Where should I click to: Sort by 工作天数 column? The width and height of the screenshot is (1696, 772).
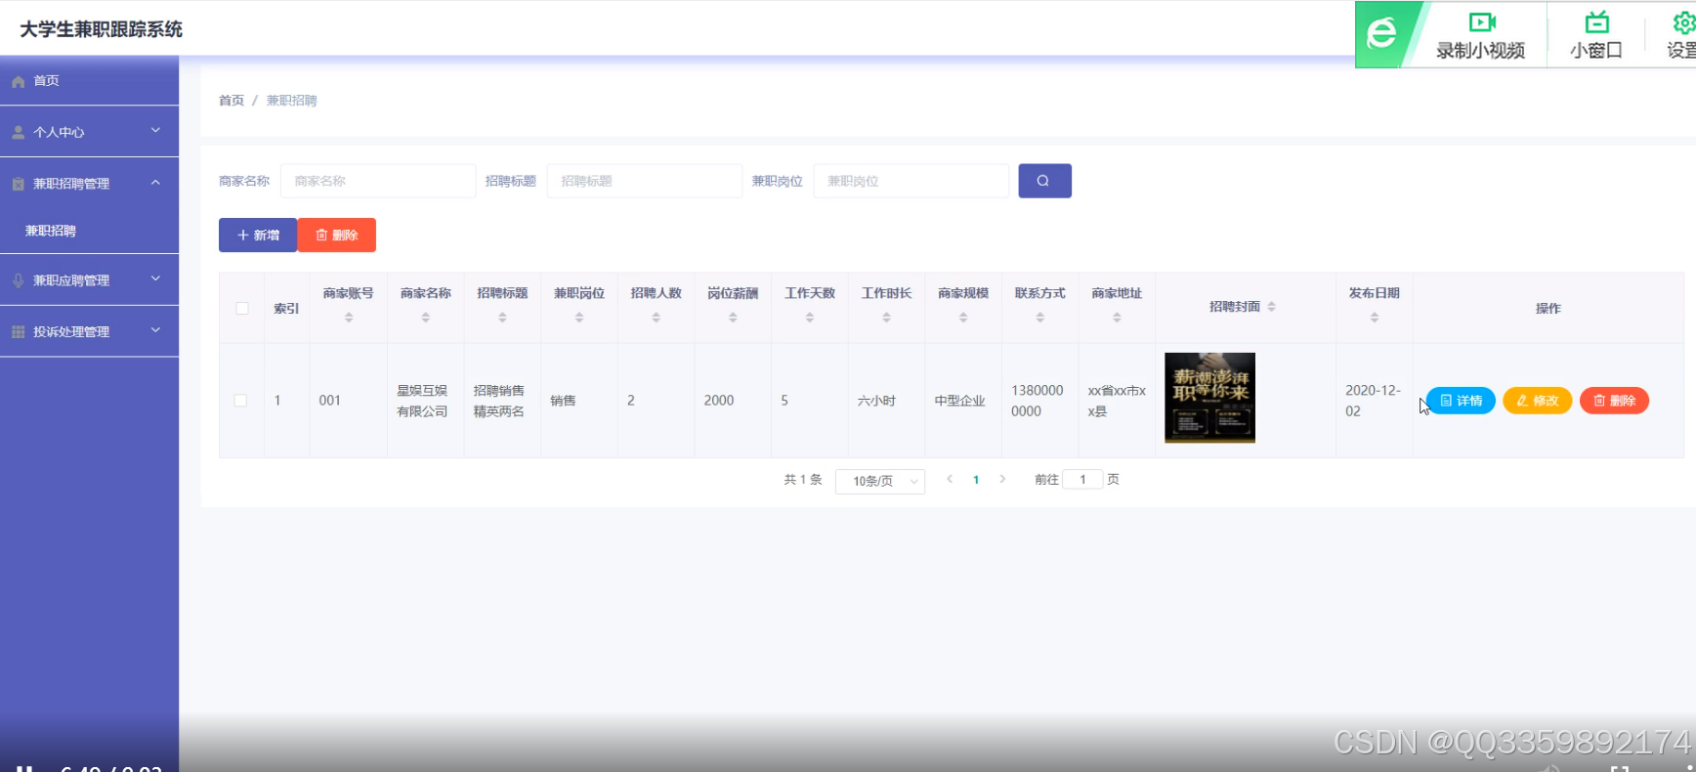click(810, 318)
